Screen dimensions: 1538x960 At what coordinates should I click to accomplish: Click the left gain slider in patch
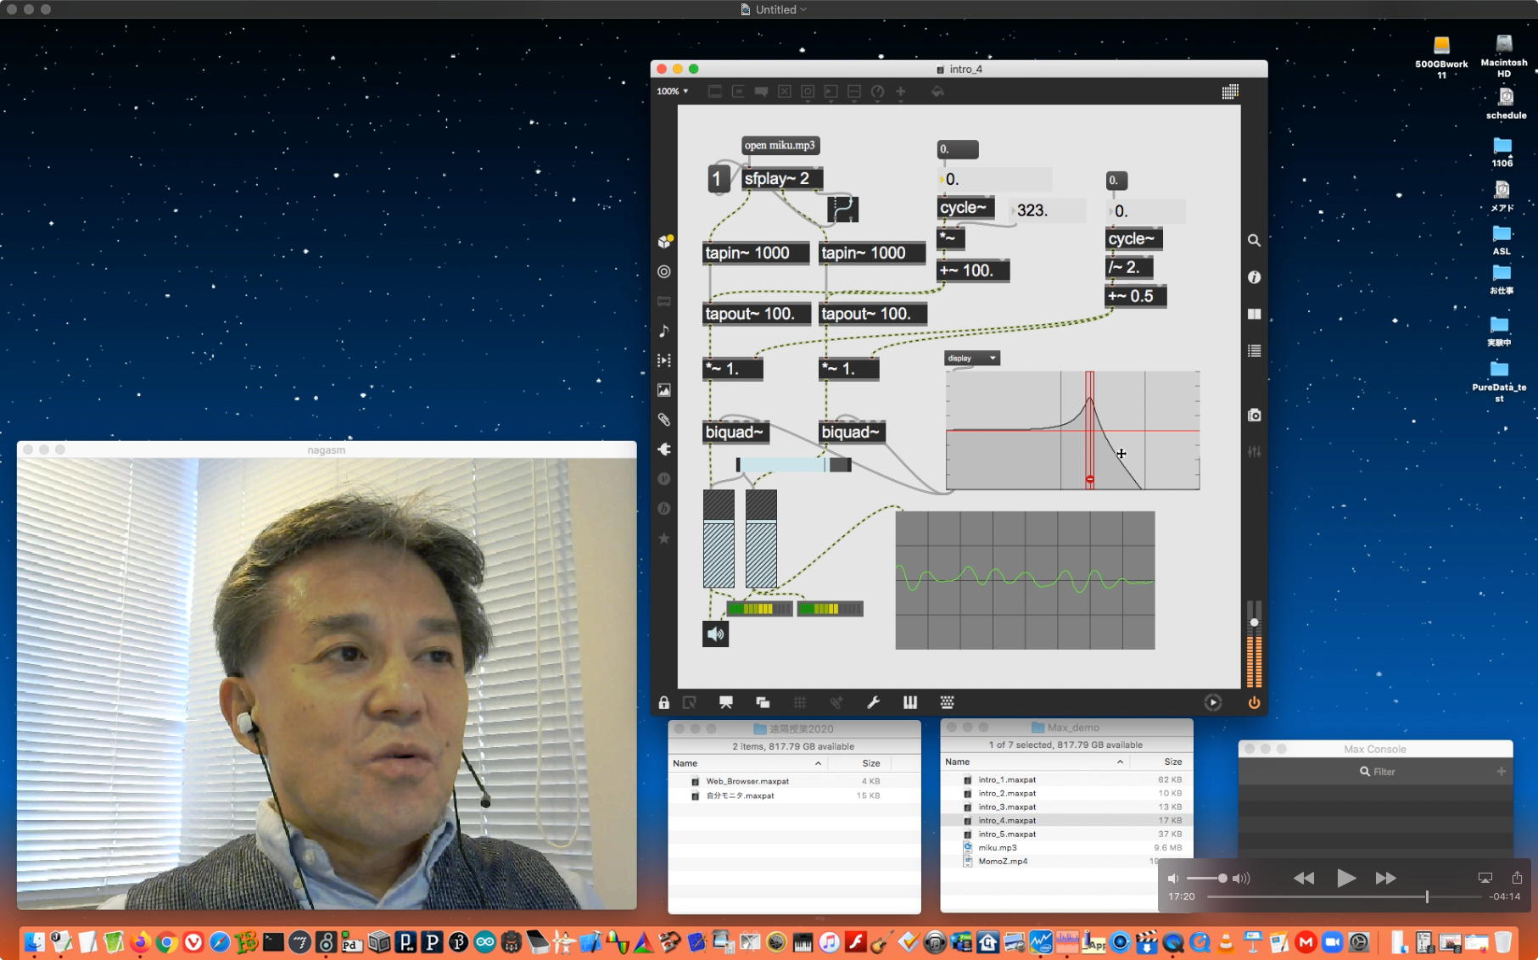point(719,539)
